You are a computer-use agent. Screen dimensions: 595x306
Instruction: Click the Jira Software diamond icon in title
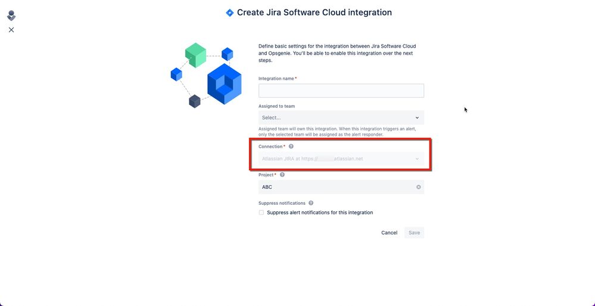point(229,13)
